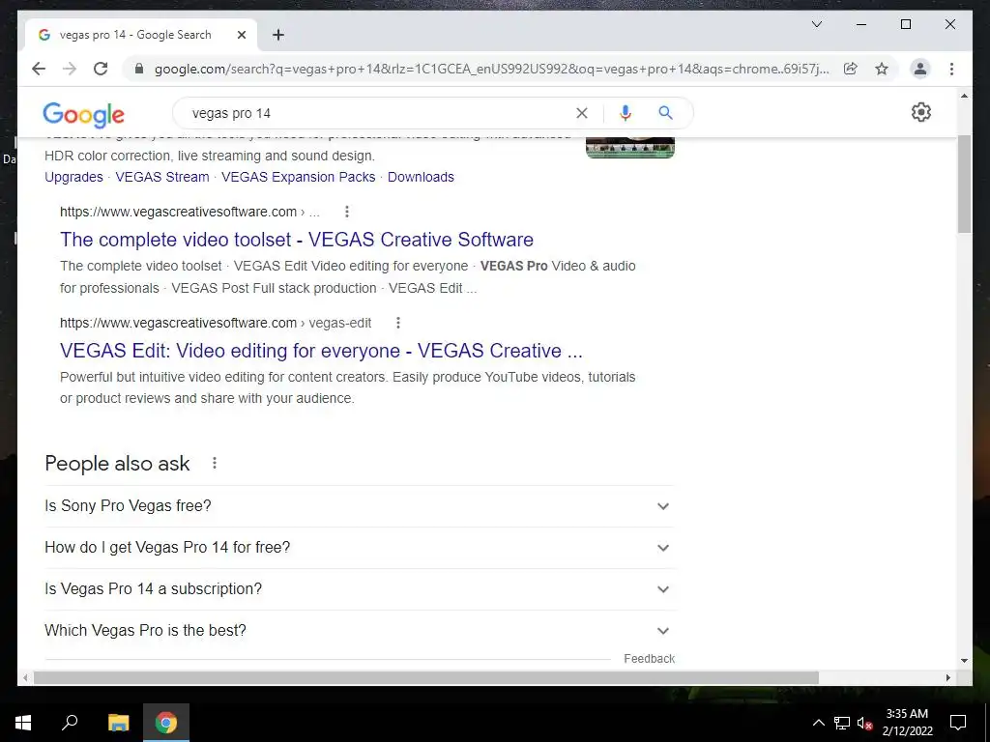Focus the Chrome address bar URL
990x742 pixels.
[492, 69]
